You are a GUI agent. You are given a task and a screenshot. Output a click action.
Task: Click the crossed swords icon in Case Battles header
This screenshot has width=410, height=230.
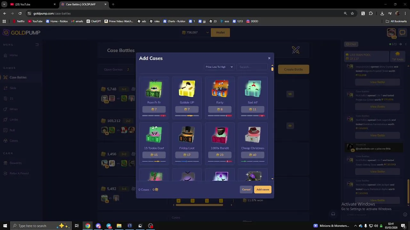[x=296, y=50]
